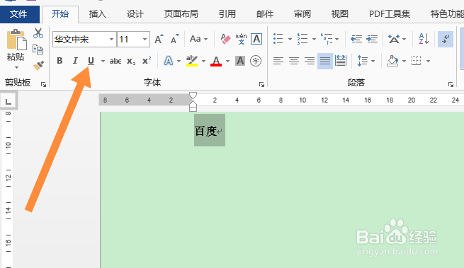Open the highlight color dropdown arrow
The width and height of the screenshot is (464, 268).
pos(203,61)
